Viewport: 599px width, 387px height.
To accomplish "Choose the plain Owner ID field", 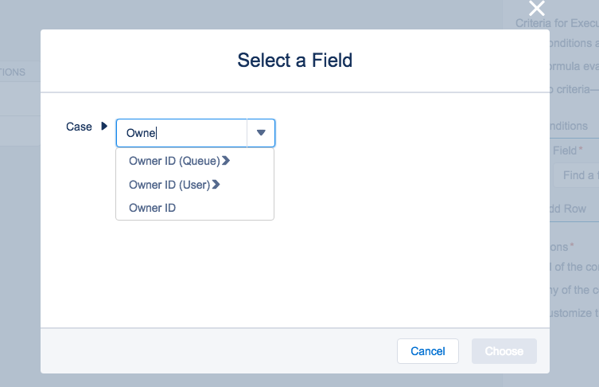I will coord(152,208).
